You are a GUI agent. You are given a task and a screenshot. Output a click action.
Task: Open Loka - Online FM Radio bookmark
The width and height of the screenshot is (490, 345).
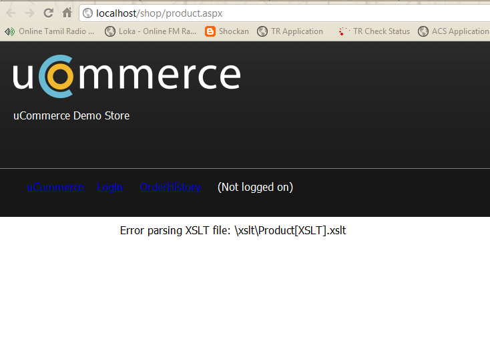point(151,31)
